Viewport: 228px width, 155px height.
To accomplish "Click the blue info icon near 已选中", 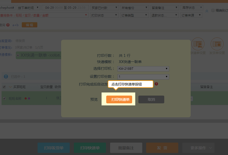I will pos(6,76).
